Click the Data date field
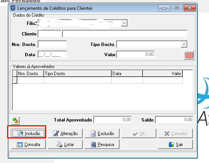This screenshot has height=163, width=209. click(52, 54)
